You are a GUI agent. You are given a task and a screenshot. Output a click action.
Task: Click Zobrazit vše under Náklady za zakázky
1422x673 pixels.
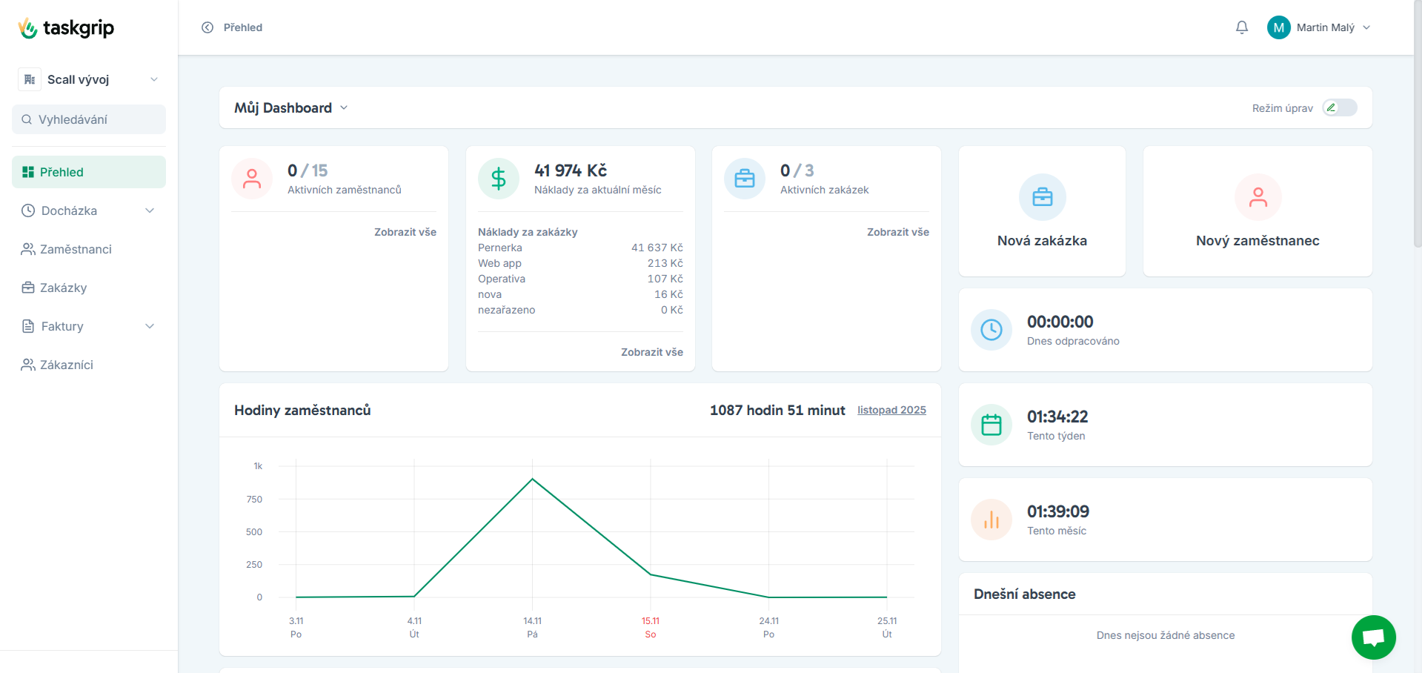pyautogui.click(x=652, y=352)
